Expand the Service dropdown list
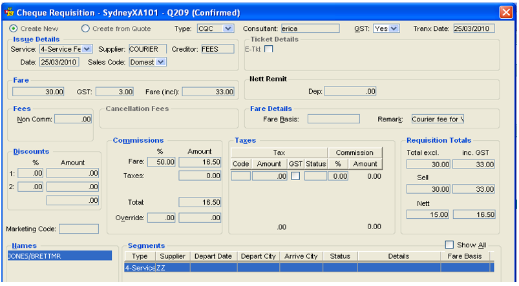This screenshot has width=519, height=286. pos(87,49)
